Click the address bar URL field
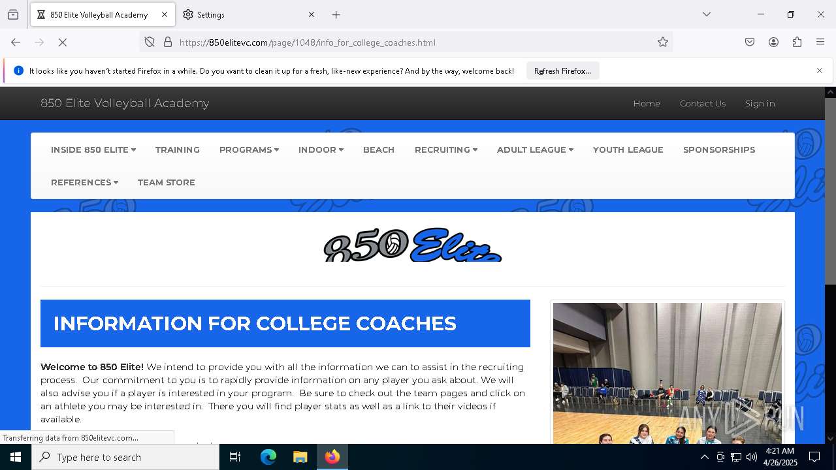Viewport: 836px width, 470px height. 405,42
